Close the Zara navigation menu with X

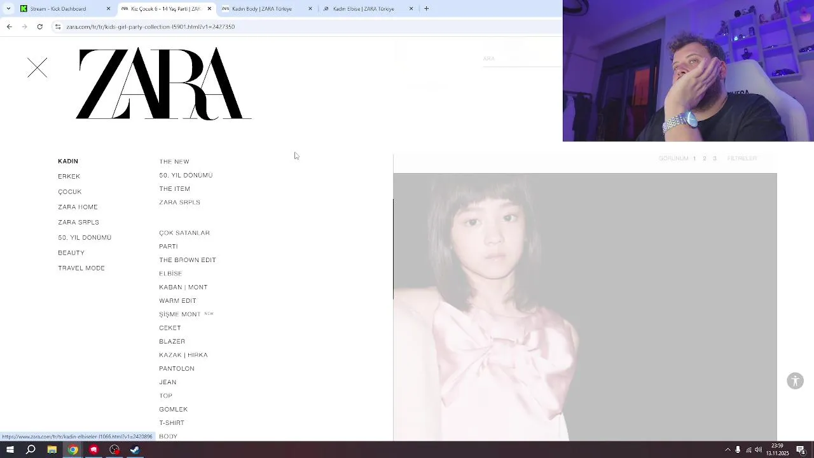pyautogui.click(x=38, y=68)
